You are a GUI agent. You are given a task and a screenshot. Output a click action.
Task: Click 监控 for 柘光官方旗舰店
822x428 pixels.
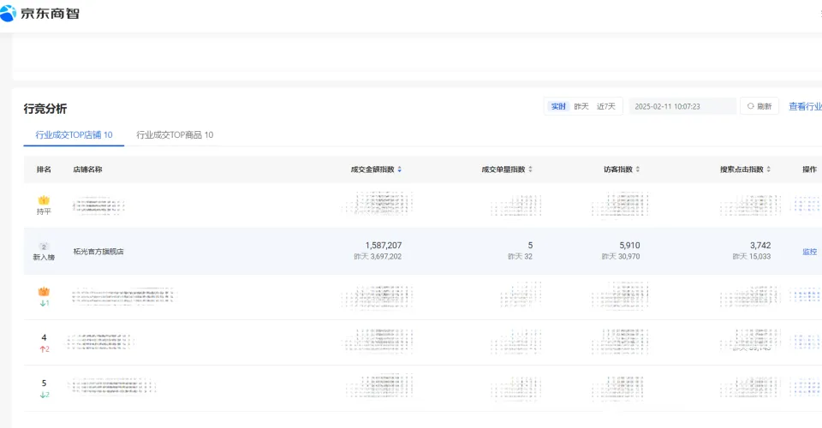pyautogui.click(x=809, y=252)
